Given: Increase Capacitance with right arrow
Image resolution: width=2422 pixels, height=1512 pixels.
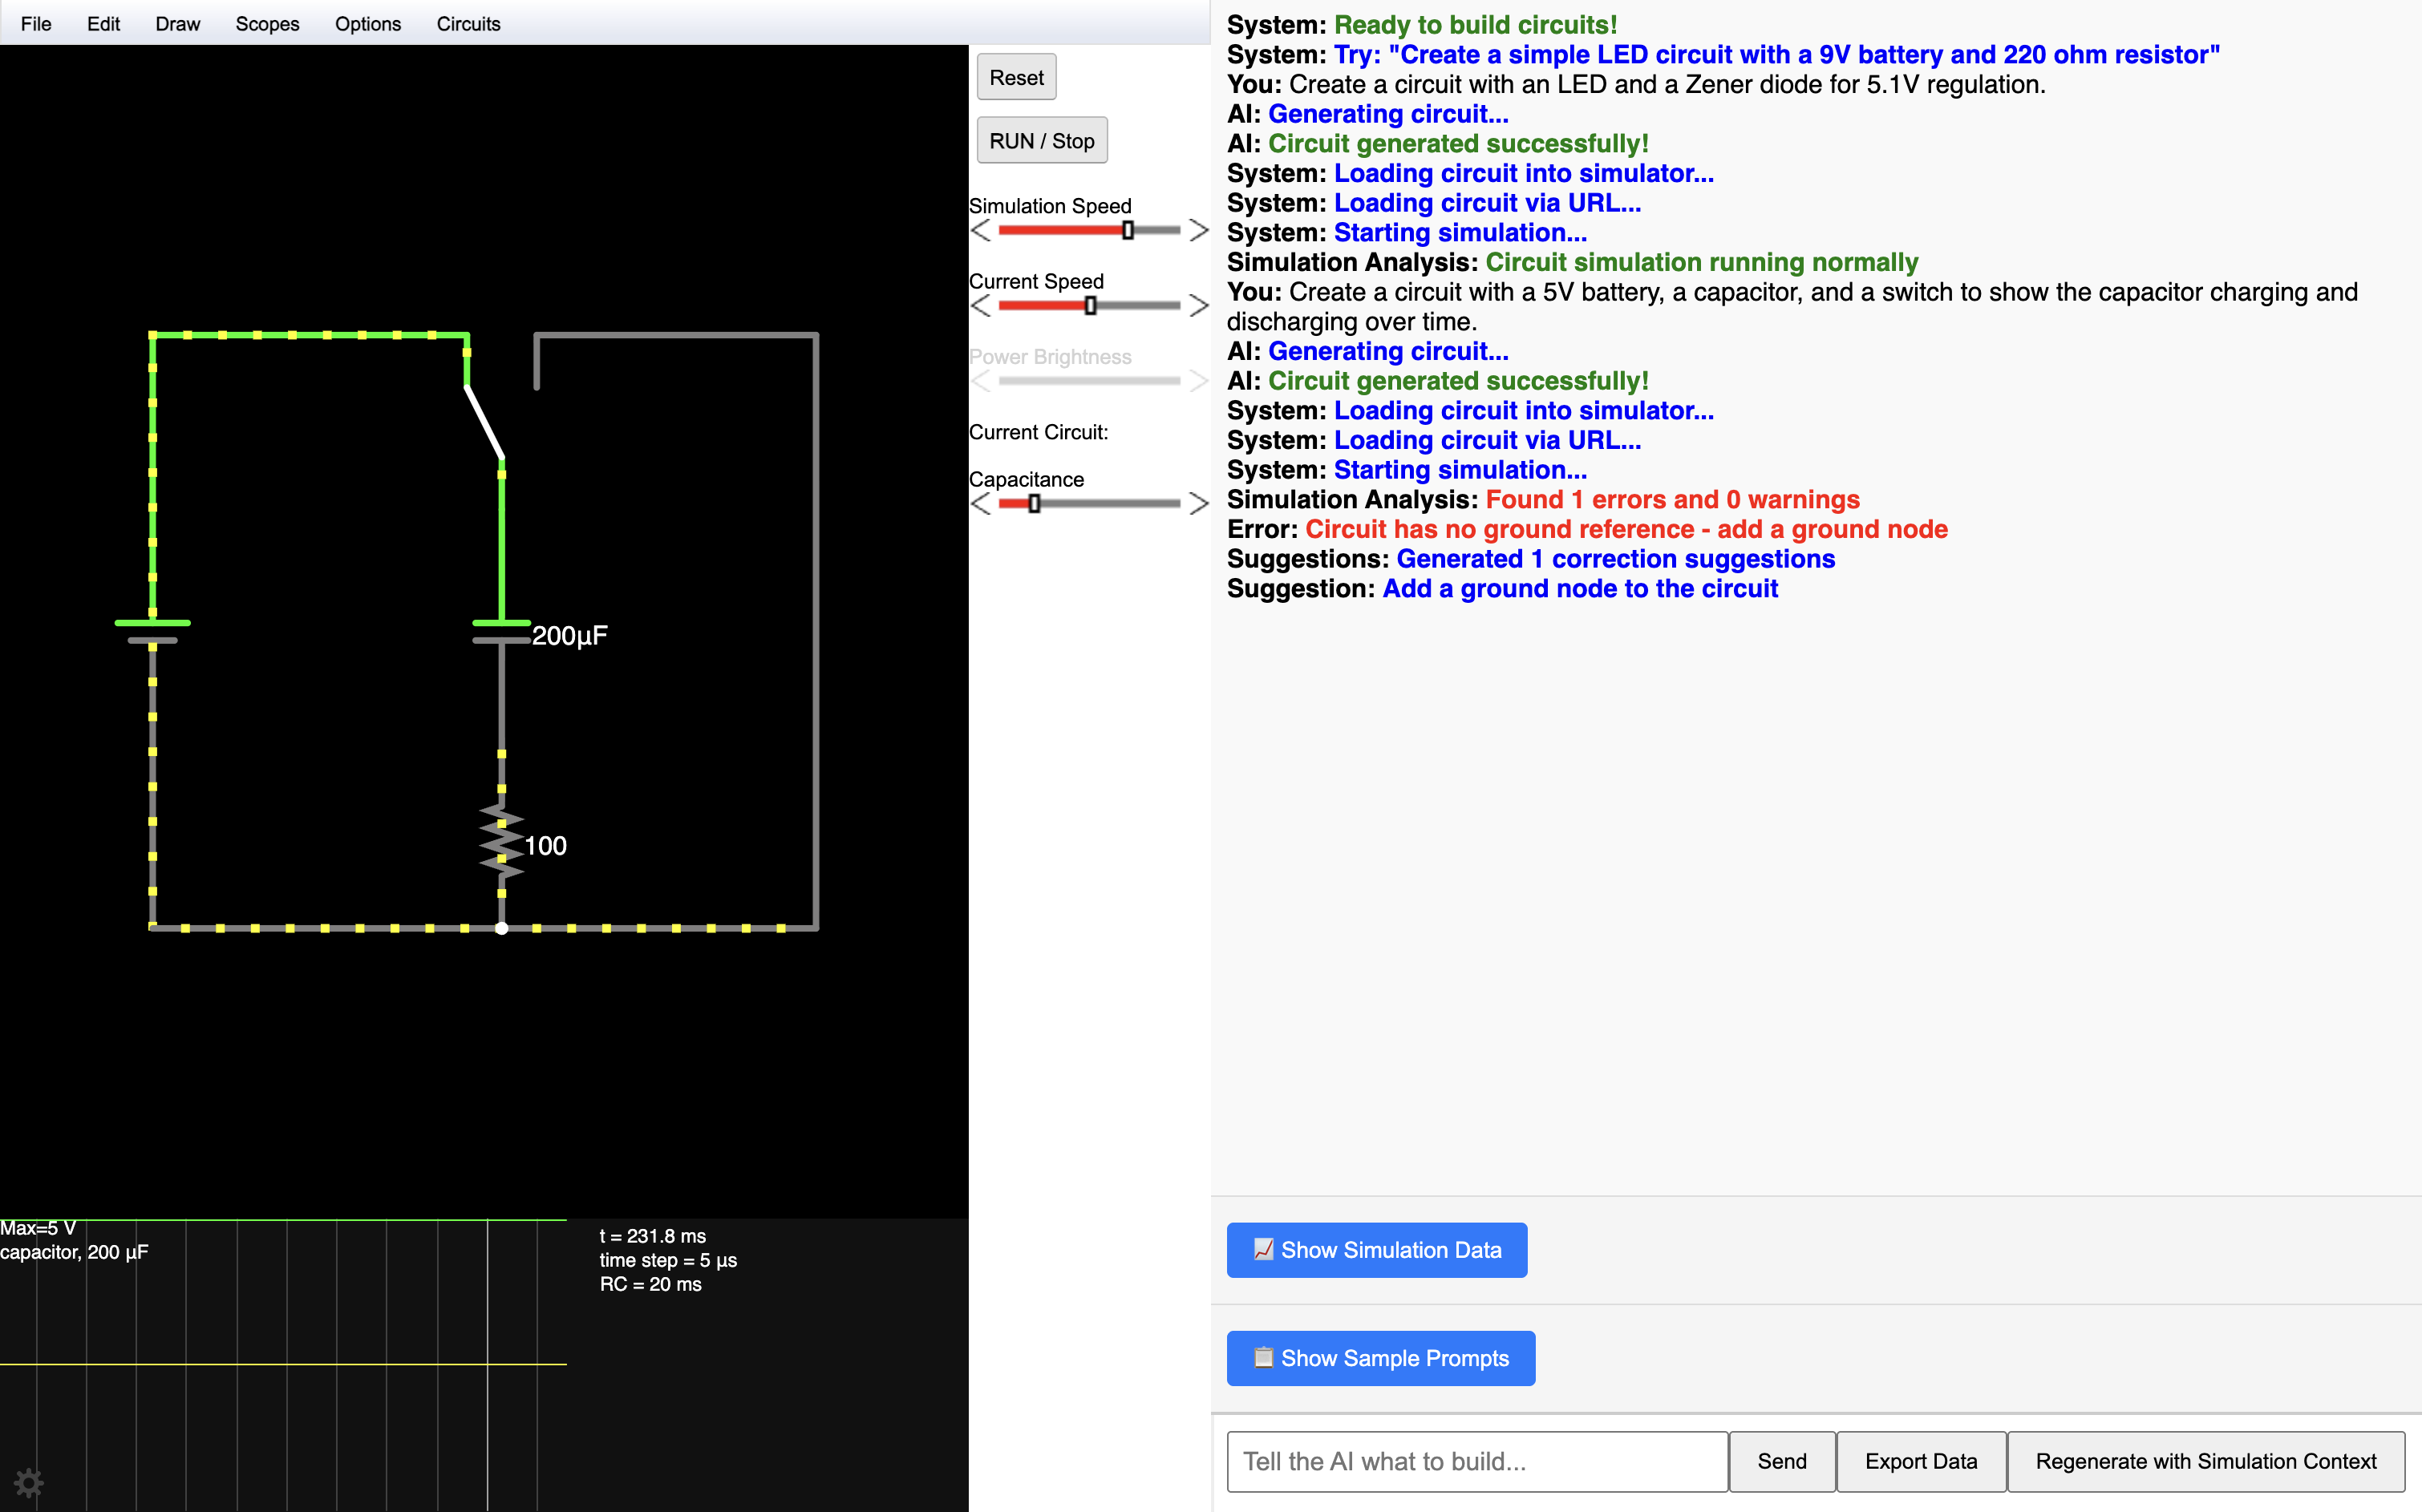Looking at the screenshot, I should coord(1198,504).
